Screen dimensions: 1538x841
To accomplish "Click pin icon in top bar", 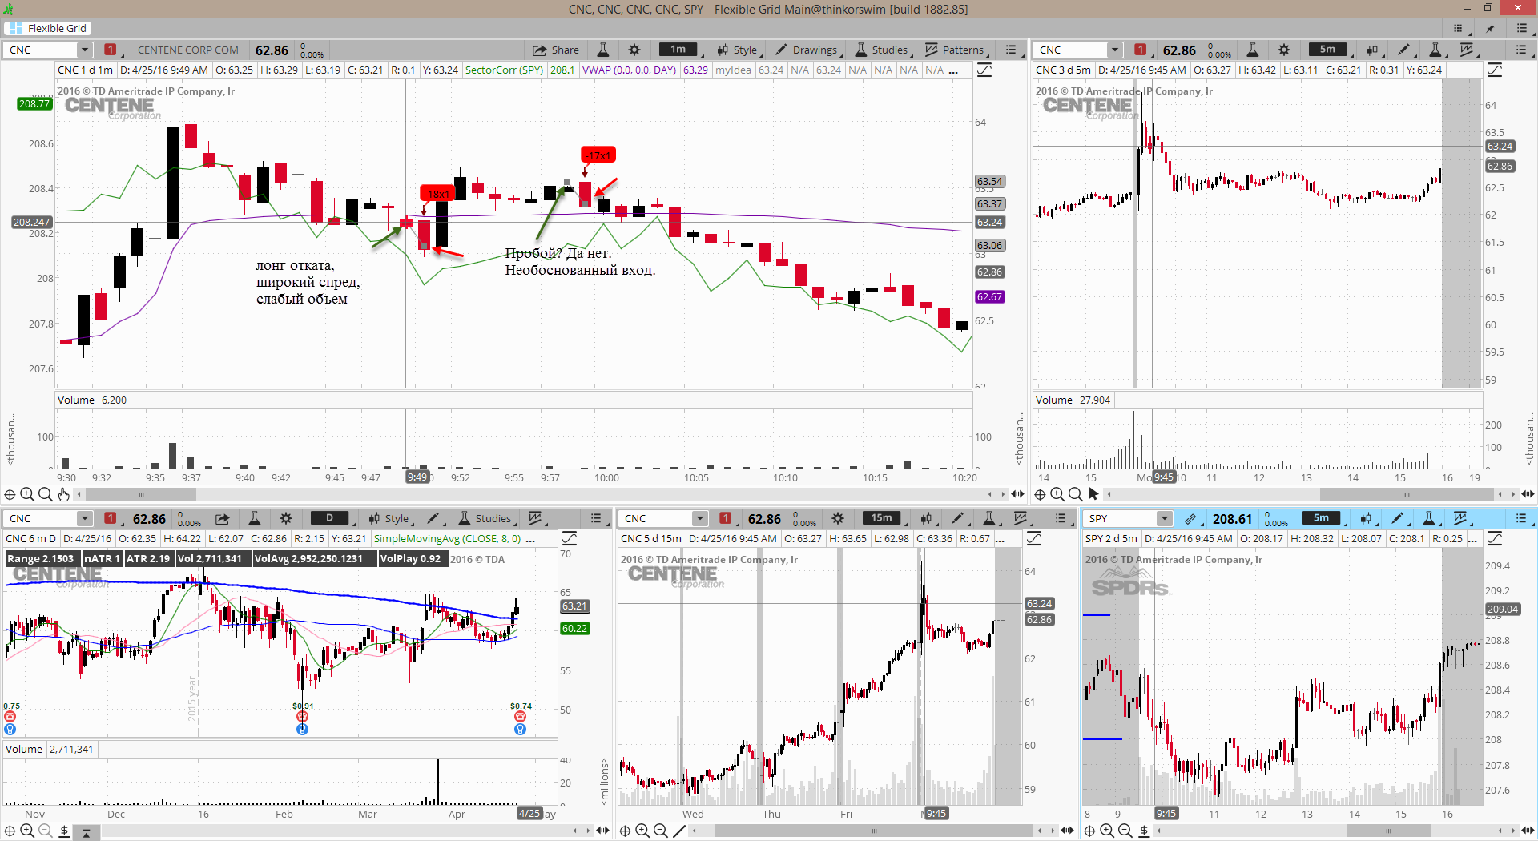I will pyautogui.click(x=1490, y=28).
